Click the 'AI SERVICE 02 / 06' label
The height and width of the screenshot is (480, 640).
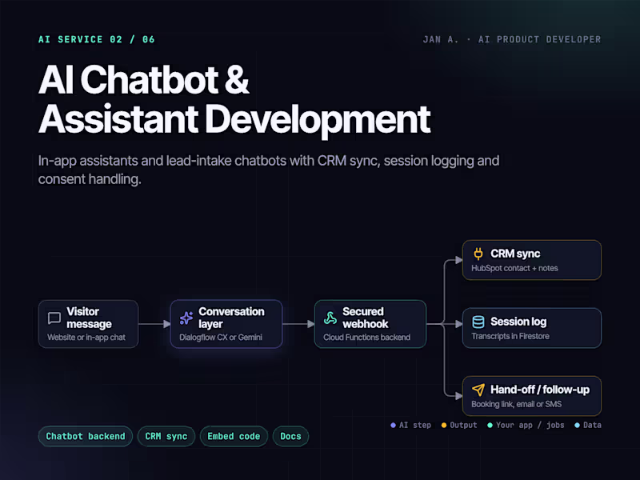(97, 39)
